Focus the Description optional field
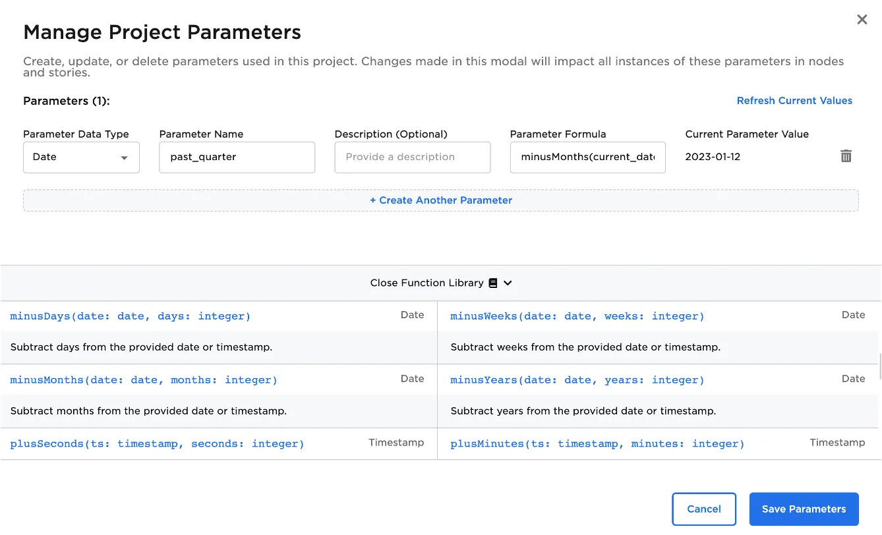This screenshot has height=535, width=882. coord(412,157)
